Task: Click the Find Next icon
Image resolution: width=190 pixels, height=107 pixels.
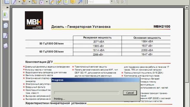Action: coord(123,1)
